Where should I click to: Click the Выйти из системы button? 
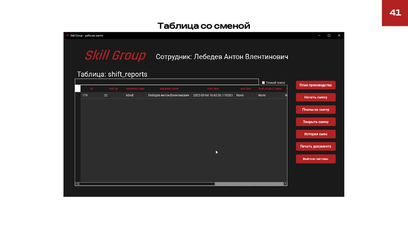(316, 159)
